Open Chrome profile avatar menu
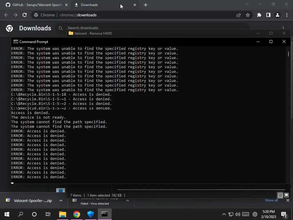The width and height of the screenshot is (293, 220). point(278,15)
